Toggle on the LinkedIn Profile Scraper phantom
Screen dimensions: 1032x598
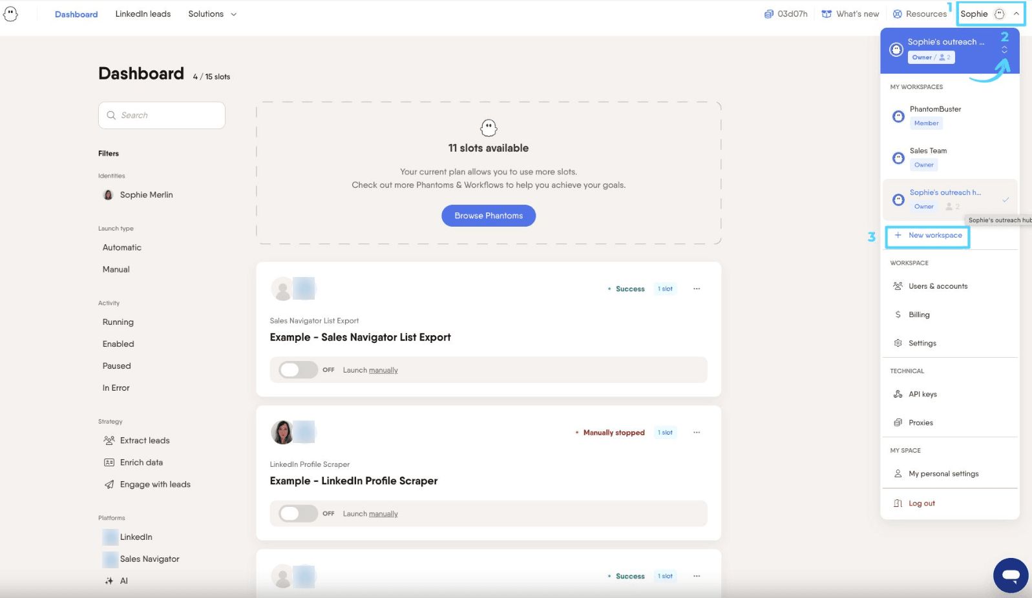tap(298, 513)
